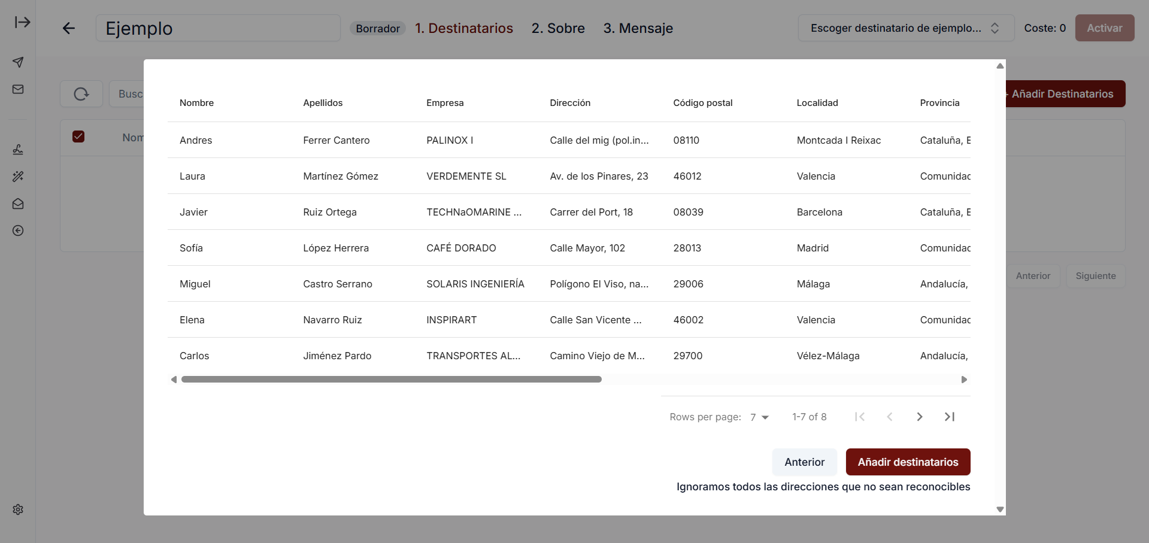Click the Añadir destinatarios button
1149x543 pixels.
[907, 462]
